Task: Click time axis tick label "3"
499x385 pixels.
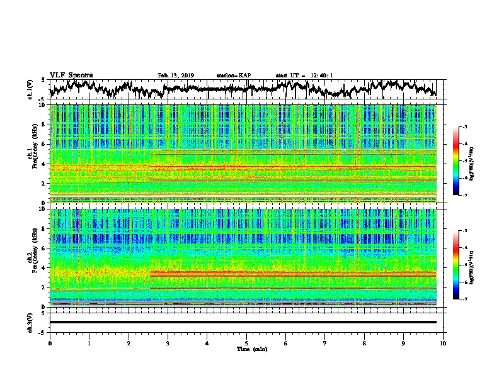Action: 168,343
